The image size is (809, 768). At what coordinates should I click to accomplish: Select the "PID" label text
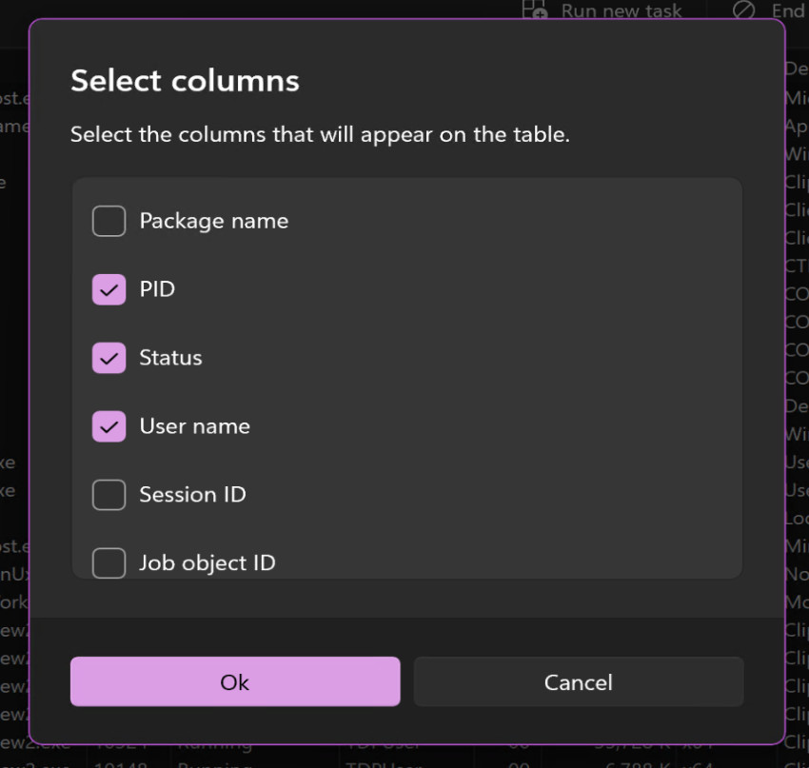pos(157,289)
